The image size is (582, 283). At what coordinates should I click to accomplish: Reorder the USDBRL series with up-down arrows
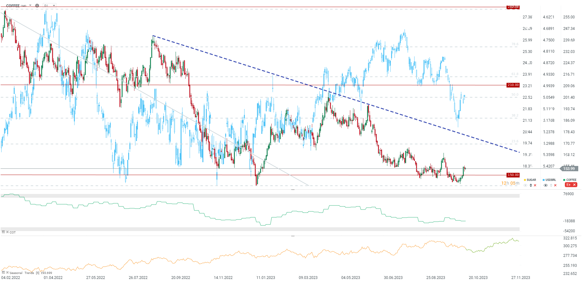tap(551, 185)
